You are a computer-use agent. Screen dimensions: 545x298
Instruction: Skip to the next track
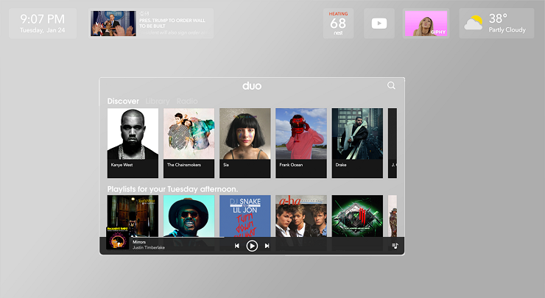267,246
